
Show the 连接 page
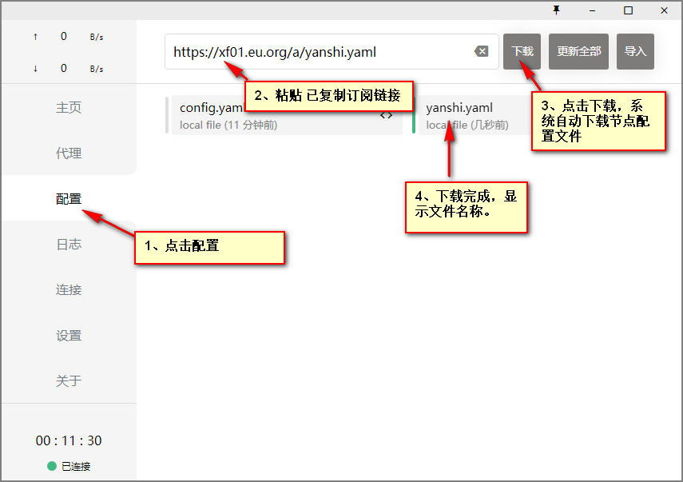click(69, 290)
